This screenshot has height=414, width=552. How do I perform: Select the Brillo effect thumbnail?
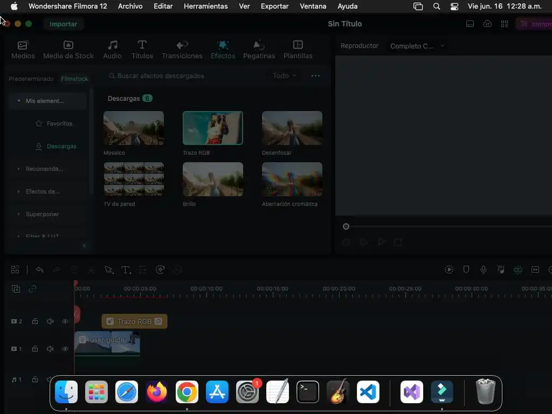tap(212, 179)
